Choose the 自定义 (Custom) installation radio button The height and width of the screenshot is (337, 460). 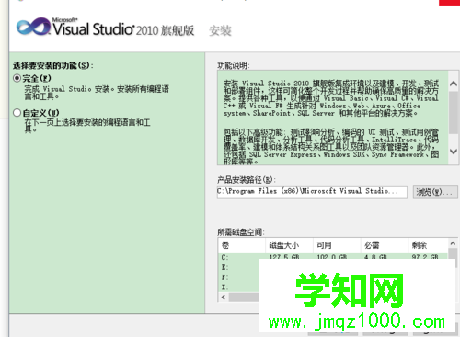17,113
